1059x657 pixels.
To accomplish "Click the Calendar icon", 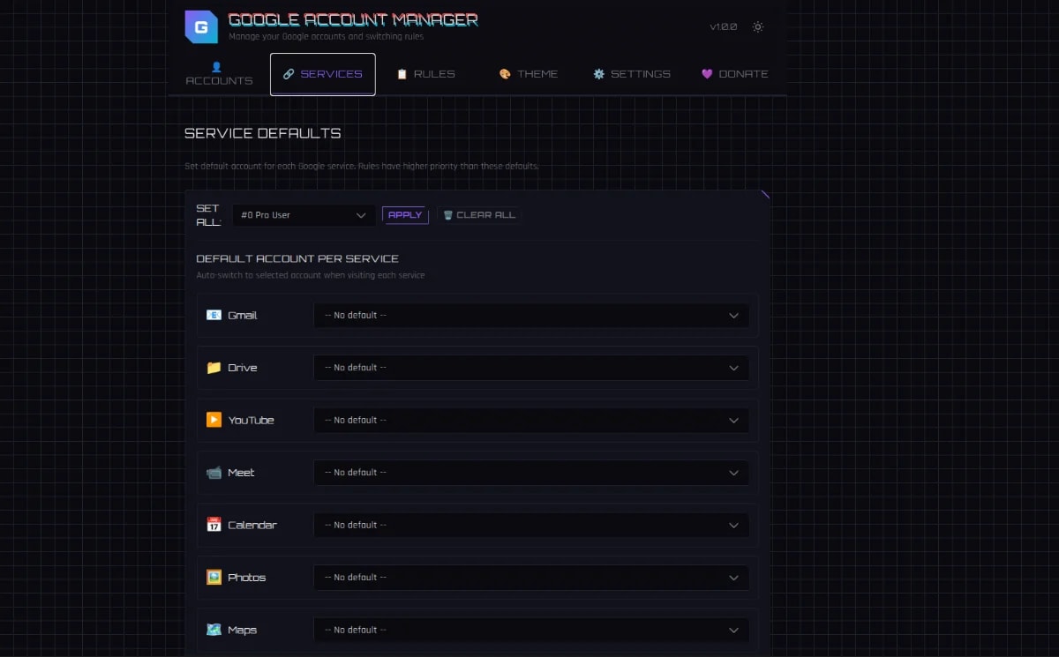I will (214, 525).
